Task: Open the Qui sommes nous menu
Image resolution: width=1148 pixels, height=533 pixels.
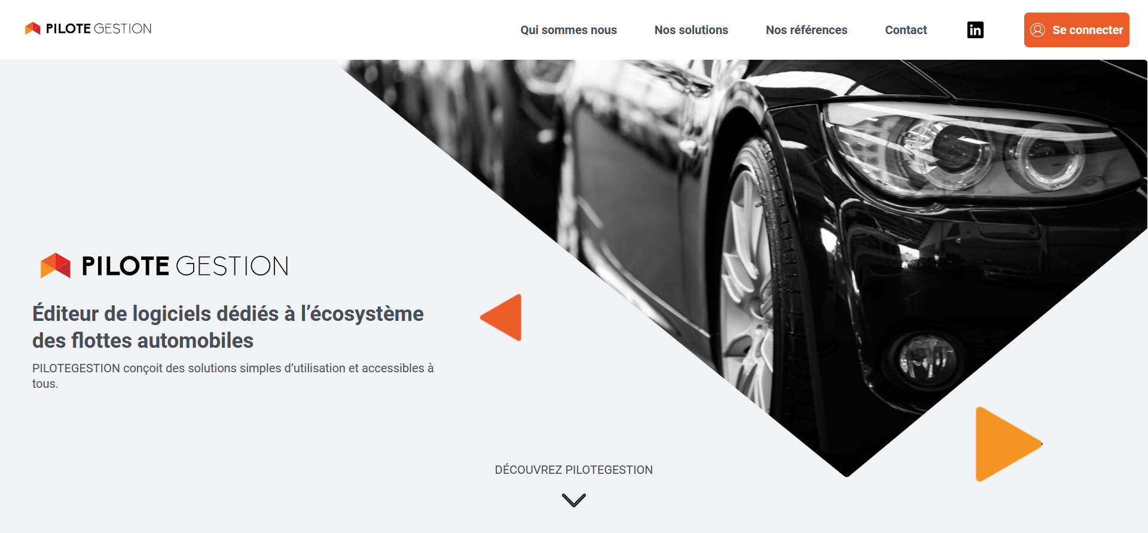Action: (x=569, y=30)
